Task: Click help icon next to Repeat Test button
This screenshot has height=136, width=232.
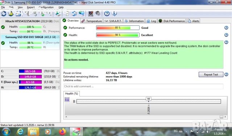Action: 226,74
